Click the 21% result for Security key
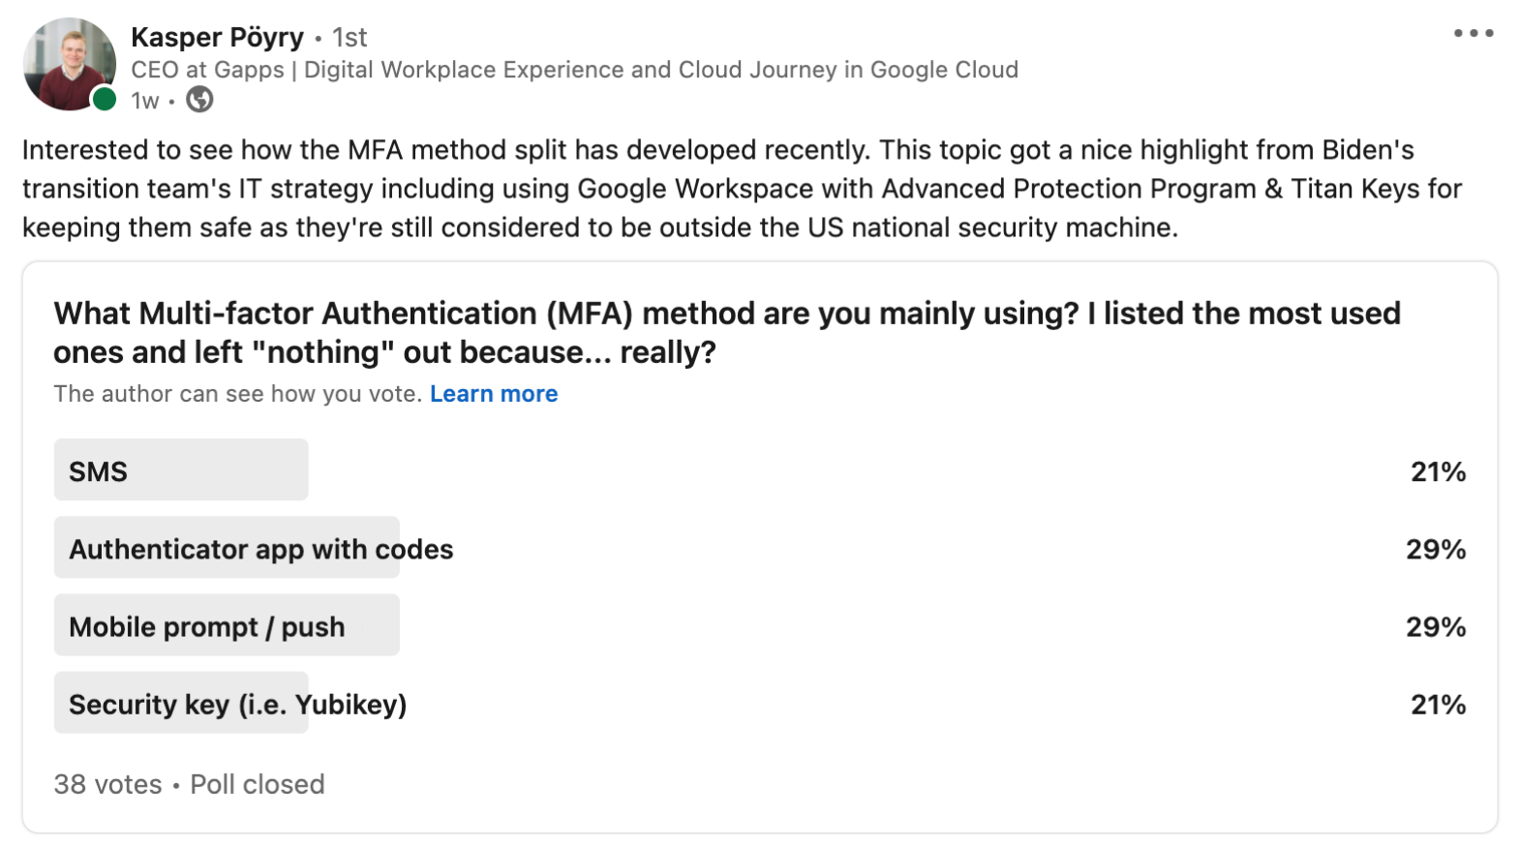 1438,704
